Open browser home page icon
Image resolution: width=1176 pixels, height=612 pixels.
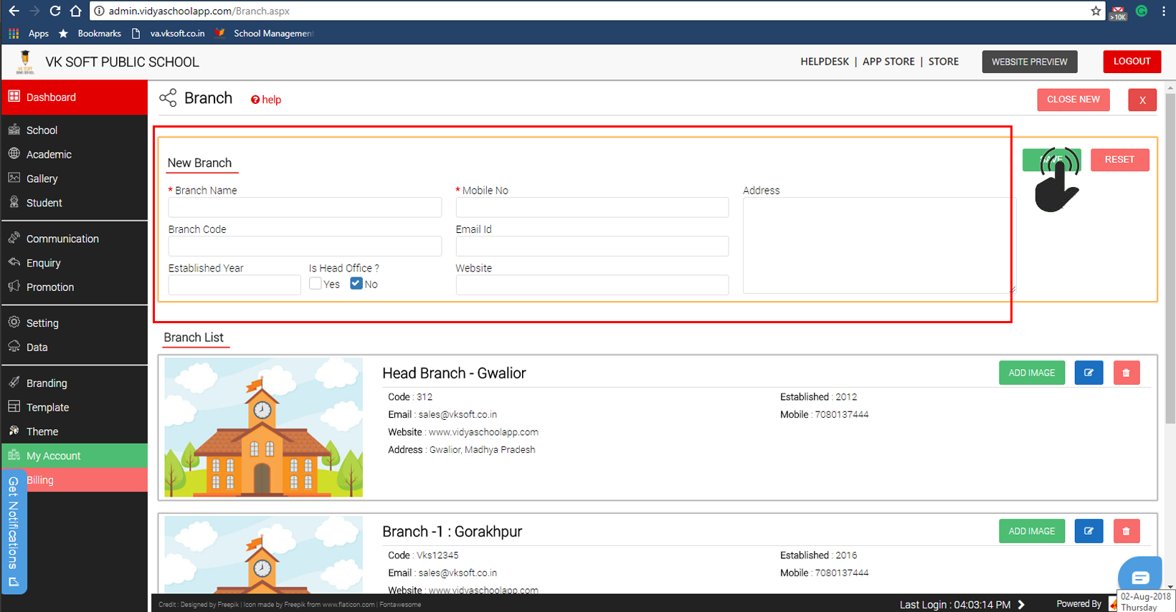click(x=75, y=11)
